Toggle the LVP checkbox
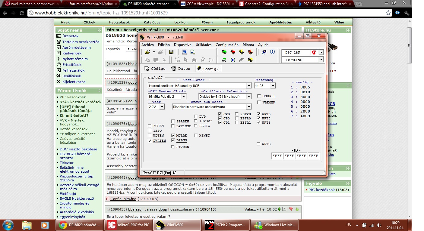Viewport: 424px width, 231px height. click(x=196, y=117)
